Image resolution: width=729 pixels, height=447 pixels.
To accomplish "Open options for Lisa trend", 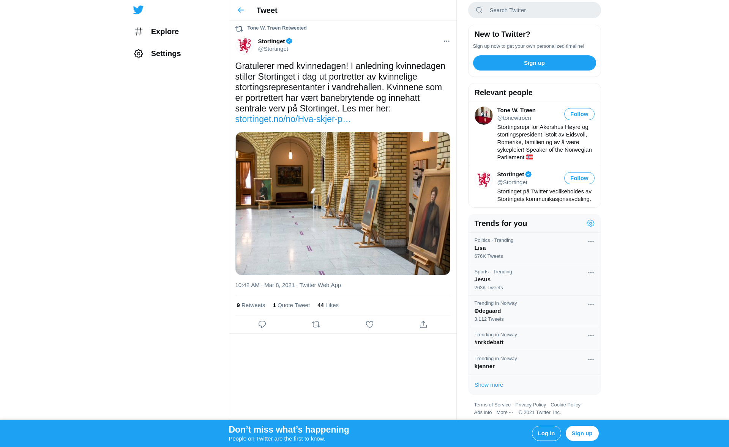I will (591, 242).
